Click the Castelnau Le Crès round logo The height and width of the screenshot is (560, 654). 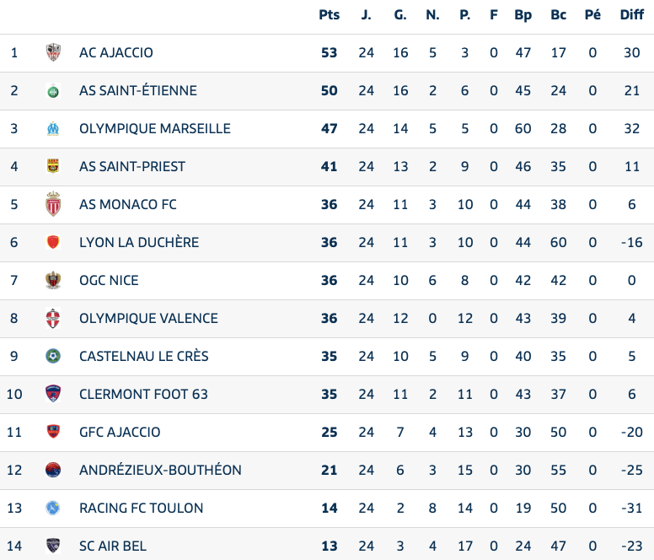click(x=53, y=356)
